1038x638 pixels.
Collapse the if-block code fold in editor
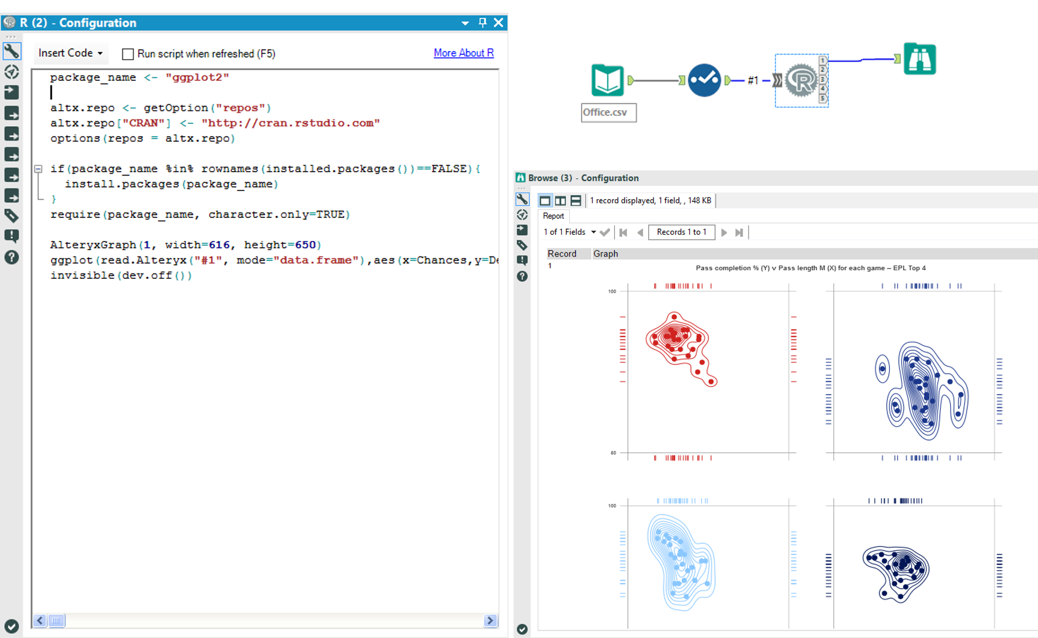coord(38,169)
